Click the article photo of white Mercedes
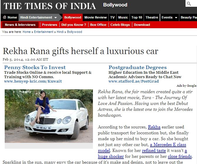197x164 pixels. [49, 116]
